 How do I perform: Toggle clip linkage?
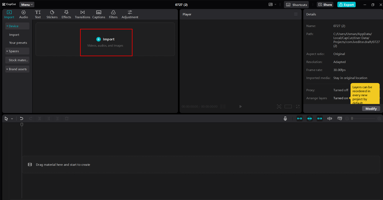[320, 119]
